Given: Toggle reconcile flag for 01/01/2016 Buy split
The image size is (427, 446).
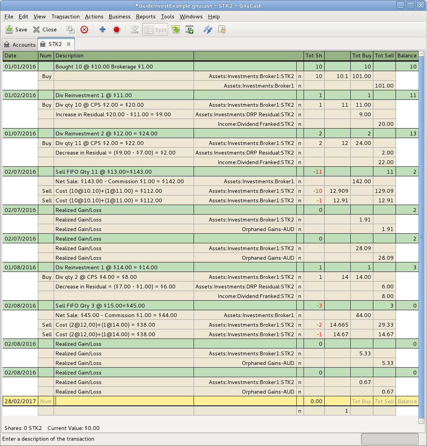Looking at the screenshot, I should 300,76.
